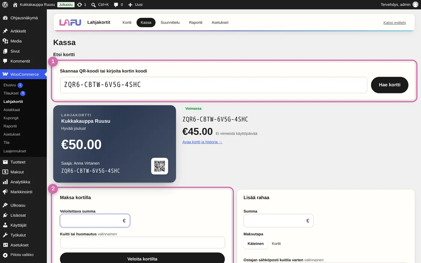The image size is (421, 263).
Task: Switch to the Suunnittelu tab
Action: point(170,23)
